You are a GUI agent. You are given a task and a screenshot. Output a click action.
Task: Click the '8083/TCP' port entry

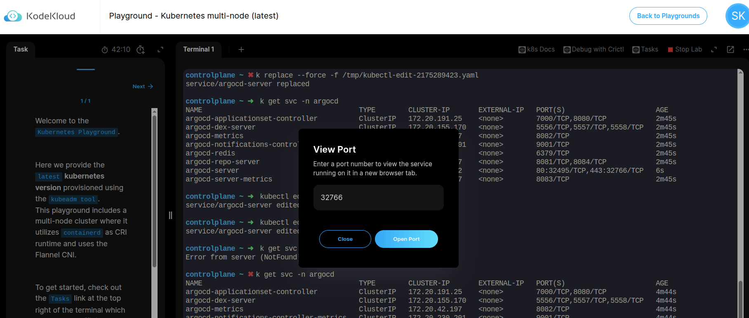click(553, 179)
